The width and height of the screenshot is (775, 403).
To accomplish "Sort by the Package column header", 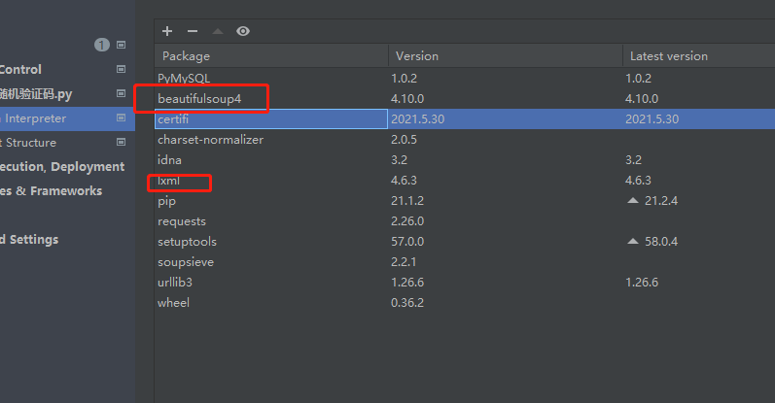I will point(271,55).
